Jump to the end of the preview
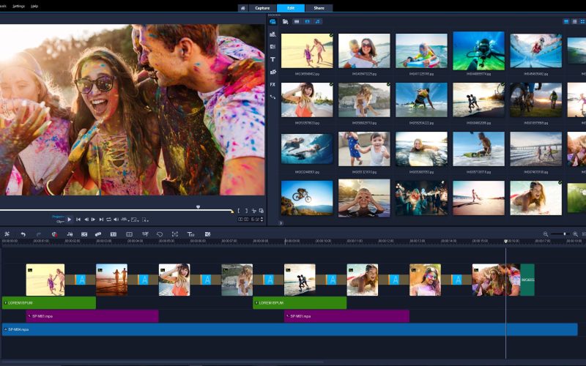 (x=101, y=219)
